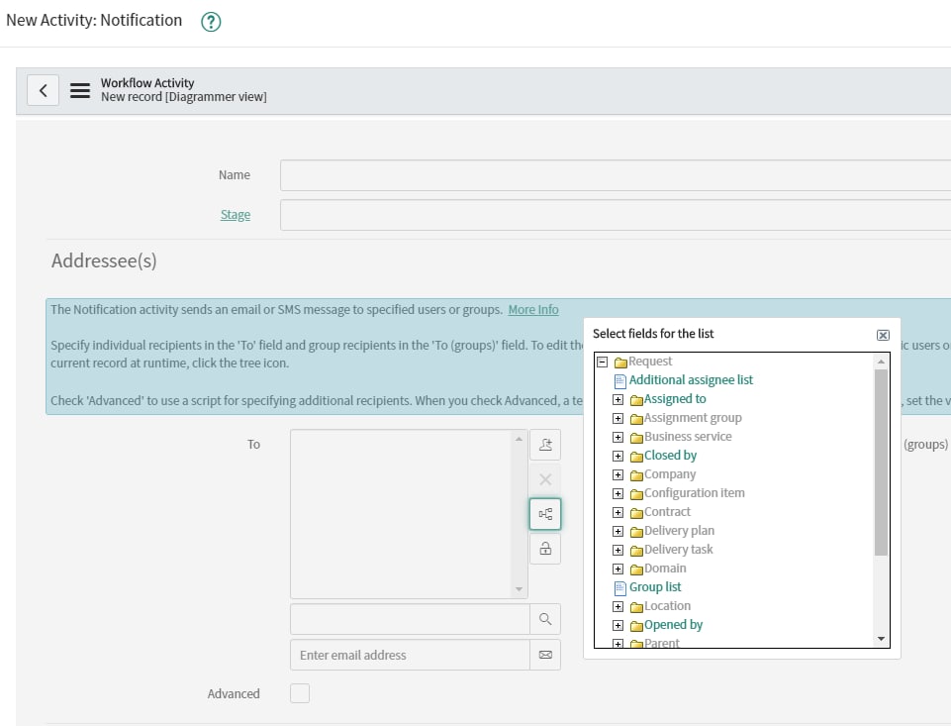Go back using the form's back arrow

(44, 90)
